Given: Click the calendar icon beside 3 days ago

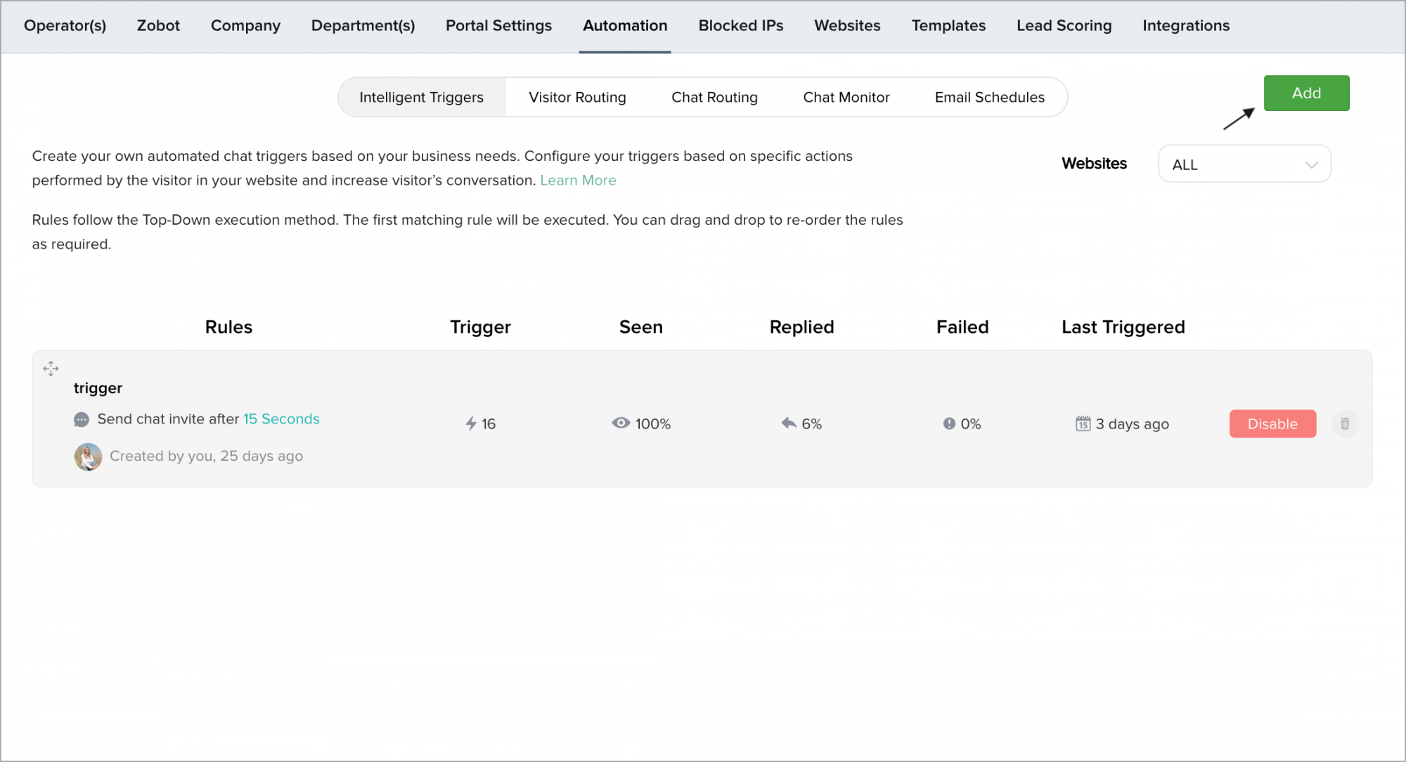Looking at the screenshot, I should pyautogui.click(x=1083, y=423).
